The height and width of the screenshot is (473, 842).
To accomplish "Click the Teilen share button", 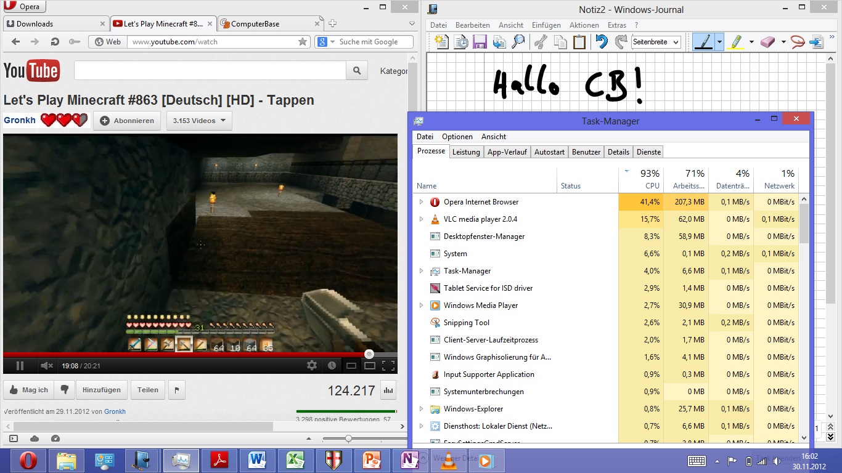I will [x=148, y=390].
